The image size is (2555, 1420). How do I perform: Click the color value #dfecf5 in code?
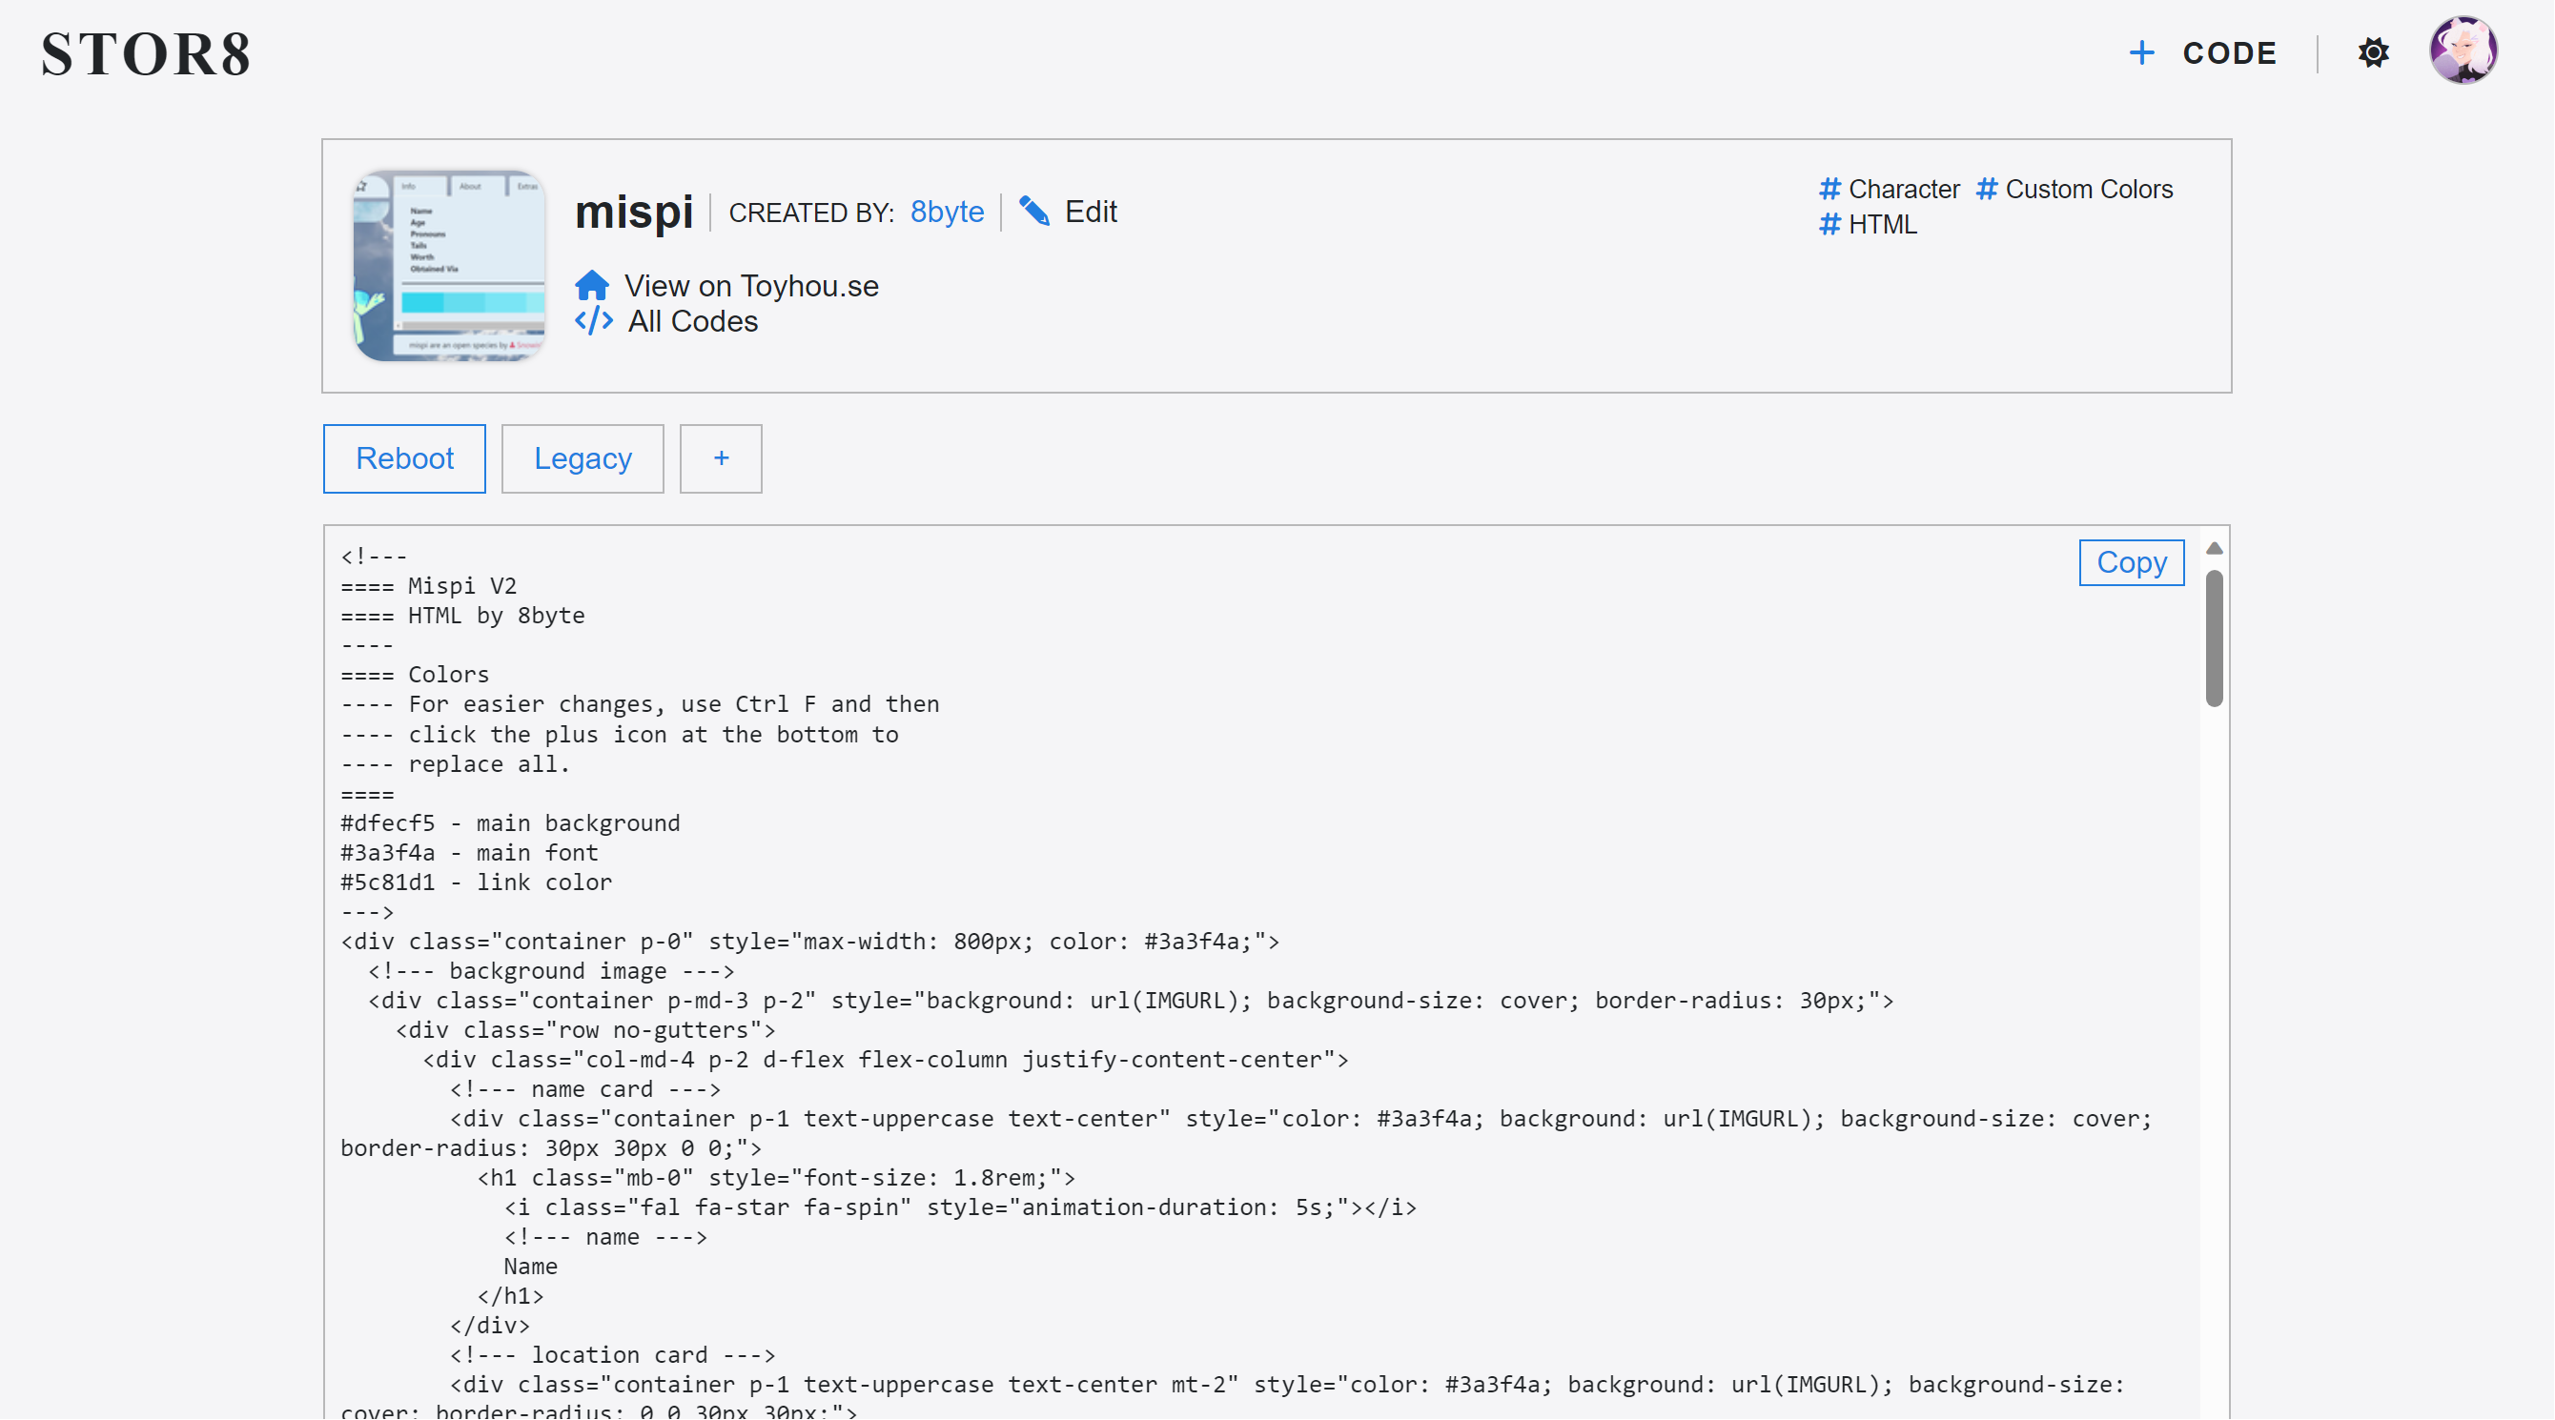coord(386,823)
